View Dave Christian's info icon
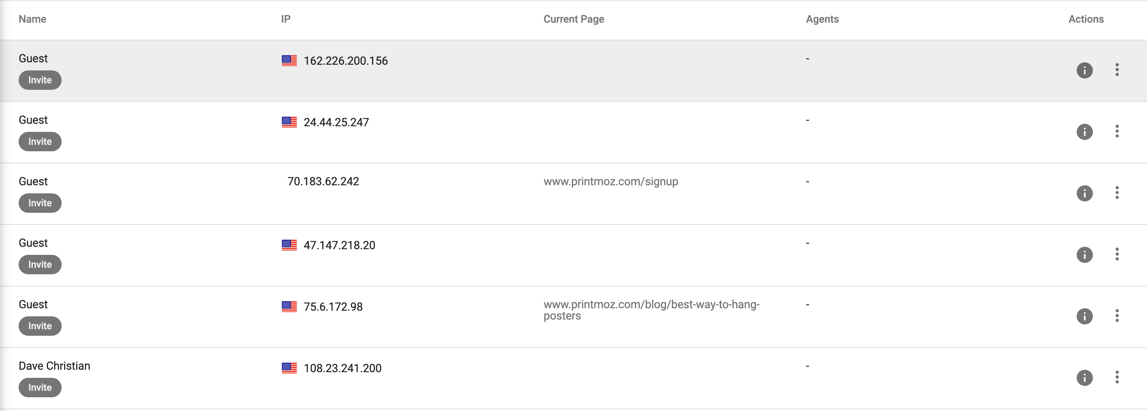Image resolution: width=1147 pixels, height=411 pixels. (1084, 378)
